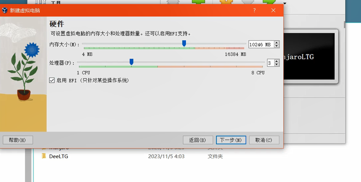361x182 pixels.
Task: Close the 新建虚拟电脑 dialog
Action: click(273, 10)
